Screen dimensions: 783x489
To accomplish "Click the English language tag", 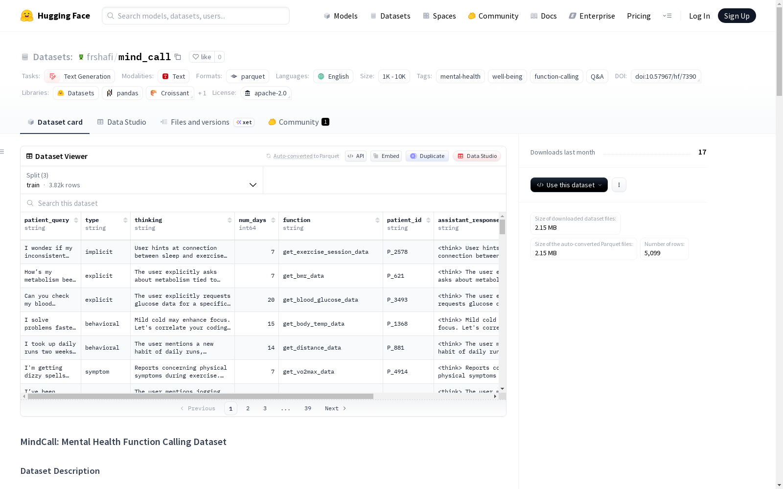I will pyautogui.click(x=333, y=76).
